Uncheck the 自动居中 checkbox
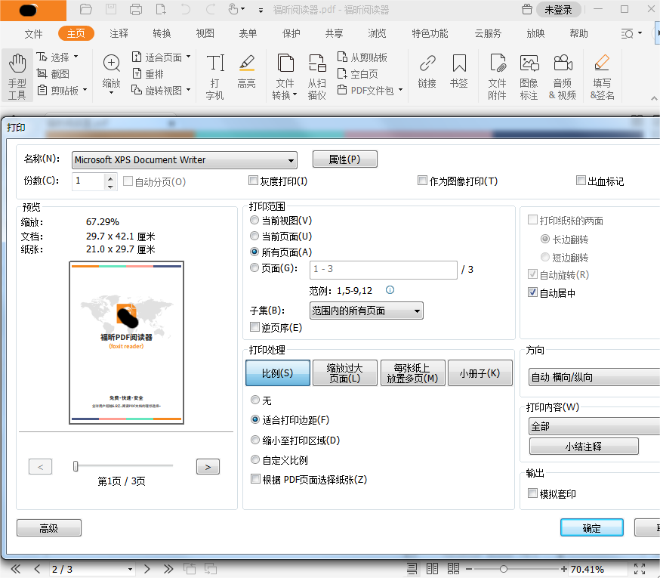 tap(532, 292)
